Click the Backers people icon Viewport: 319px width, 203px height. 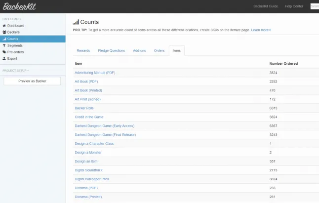(x=4, y=32)
